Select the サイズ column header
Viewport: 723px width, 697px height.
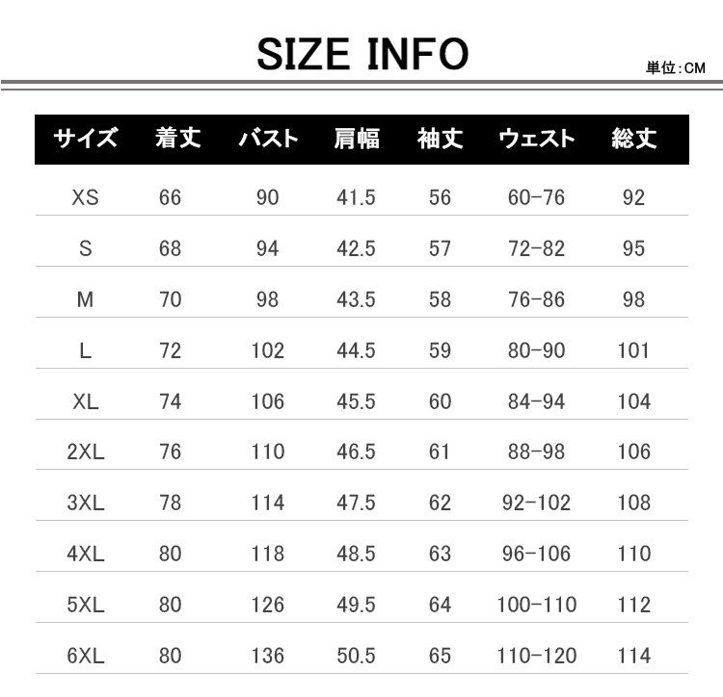86,139
